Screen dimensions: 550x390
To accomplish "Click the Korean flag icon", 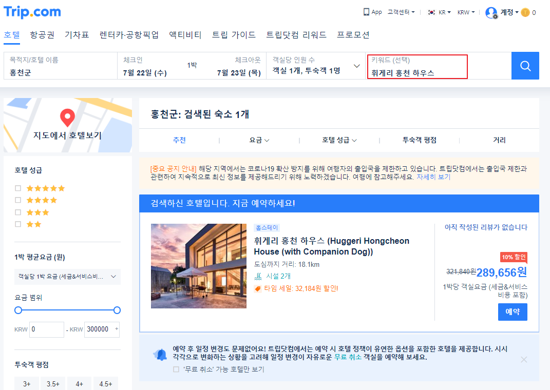I will tap(431, 12).
